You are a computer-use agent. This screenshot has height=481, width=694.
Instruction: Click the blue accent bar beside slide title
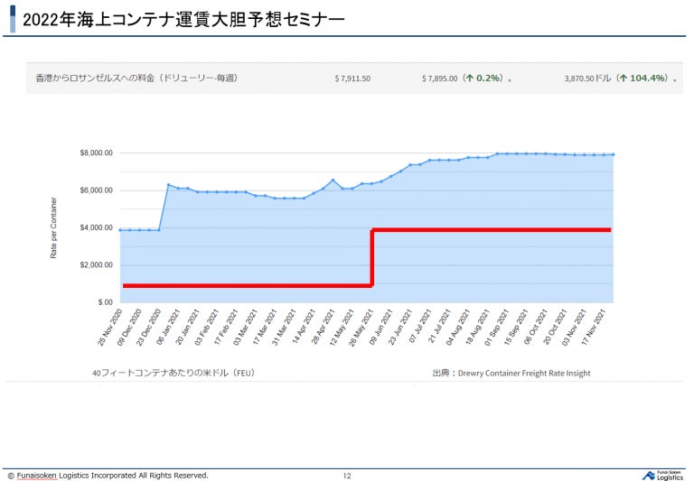pos(13,19)
